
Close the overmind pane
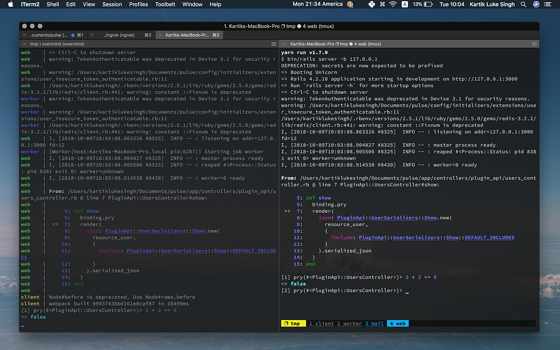pos(24,44)
